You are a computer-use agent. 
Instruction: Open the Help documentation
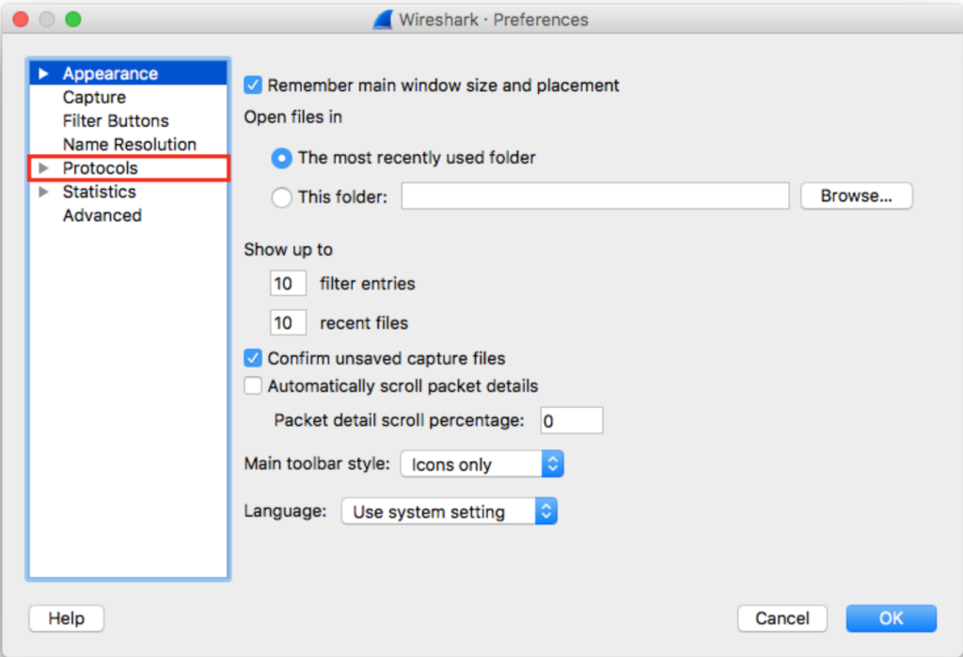tap(66, 618)
